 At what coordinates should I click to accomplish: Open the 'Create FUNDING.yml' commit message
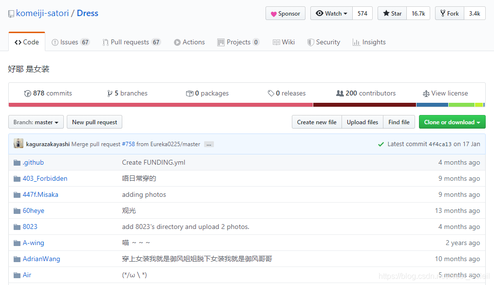[x=153, y=163]
